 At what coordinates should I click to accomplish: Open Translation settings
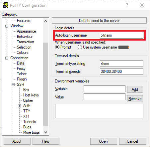point(26,42)
